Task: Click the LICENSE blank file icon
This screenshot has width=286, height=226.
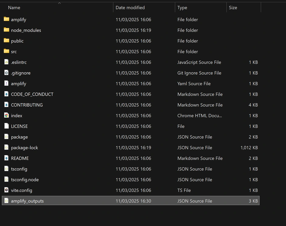Action: point(6,126)
